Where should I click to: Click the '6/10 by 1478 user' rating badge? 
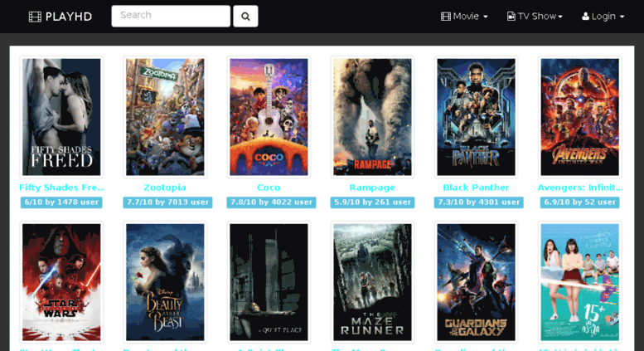[61, 202]
